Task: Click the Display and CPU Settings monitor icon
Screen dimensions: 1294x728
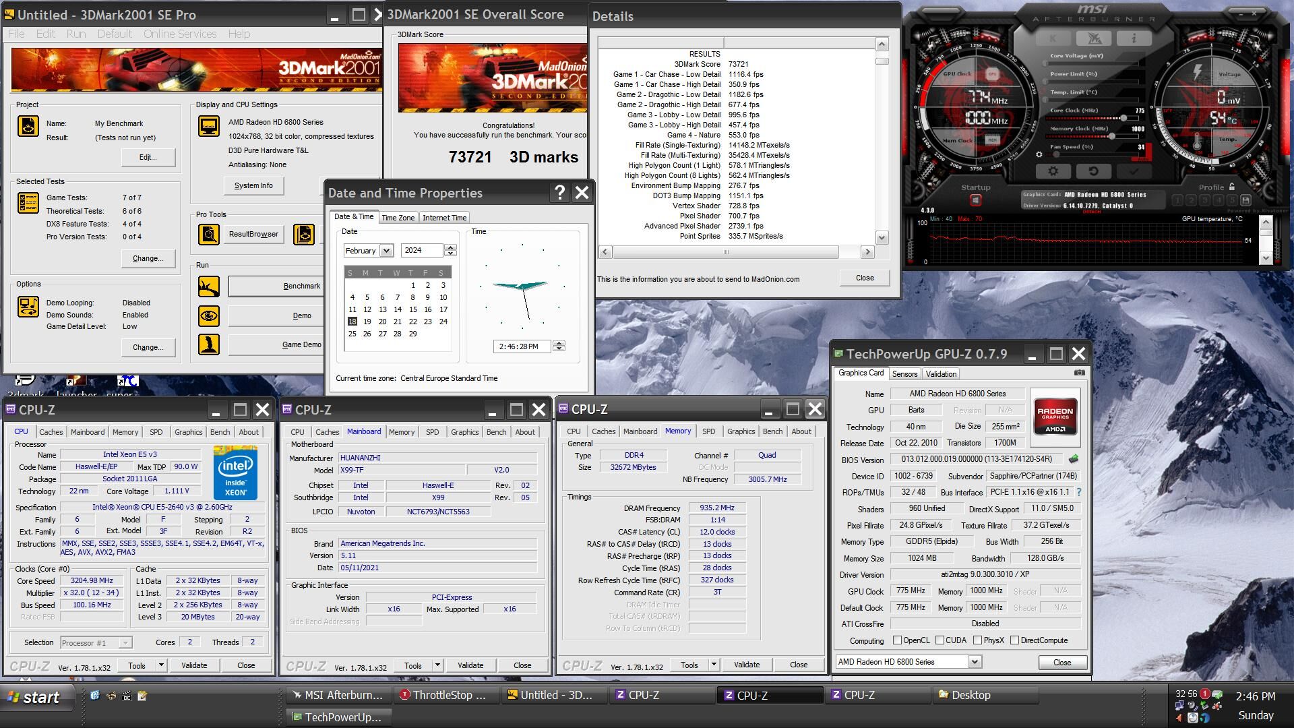Action: (208, 126)
